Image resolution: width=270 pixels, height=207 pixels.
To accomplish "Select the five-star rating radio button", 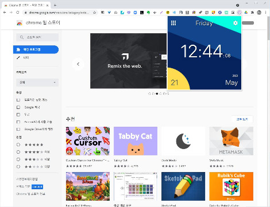I will coord(18,144).
